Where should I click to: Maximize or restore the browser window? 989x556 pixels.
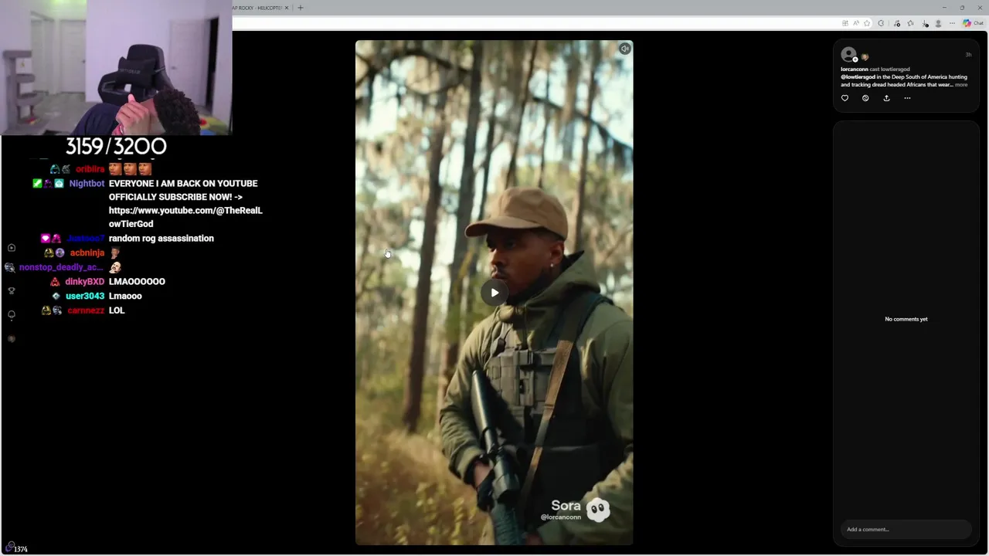click(962, 8)
